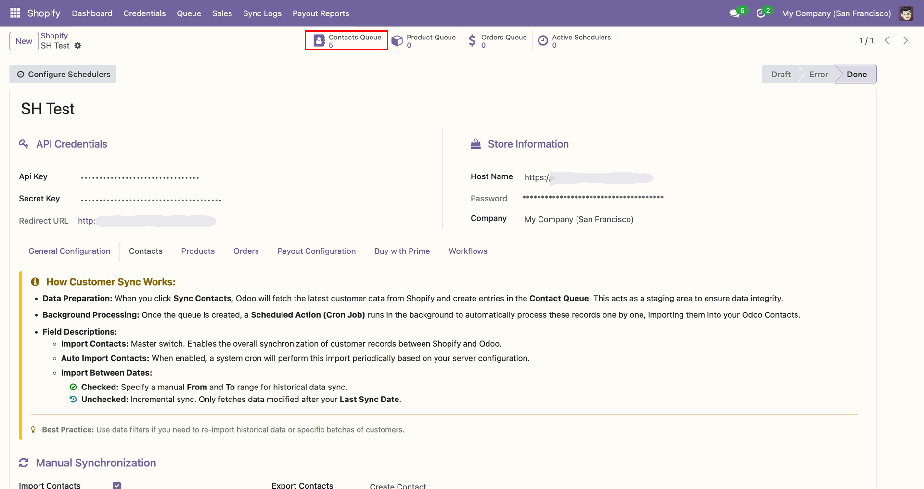Open the chat messages icon with badge 6
The image size is (924, 489).
pos(734,13)
